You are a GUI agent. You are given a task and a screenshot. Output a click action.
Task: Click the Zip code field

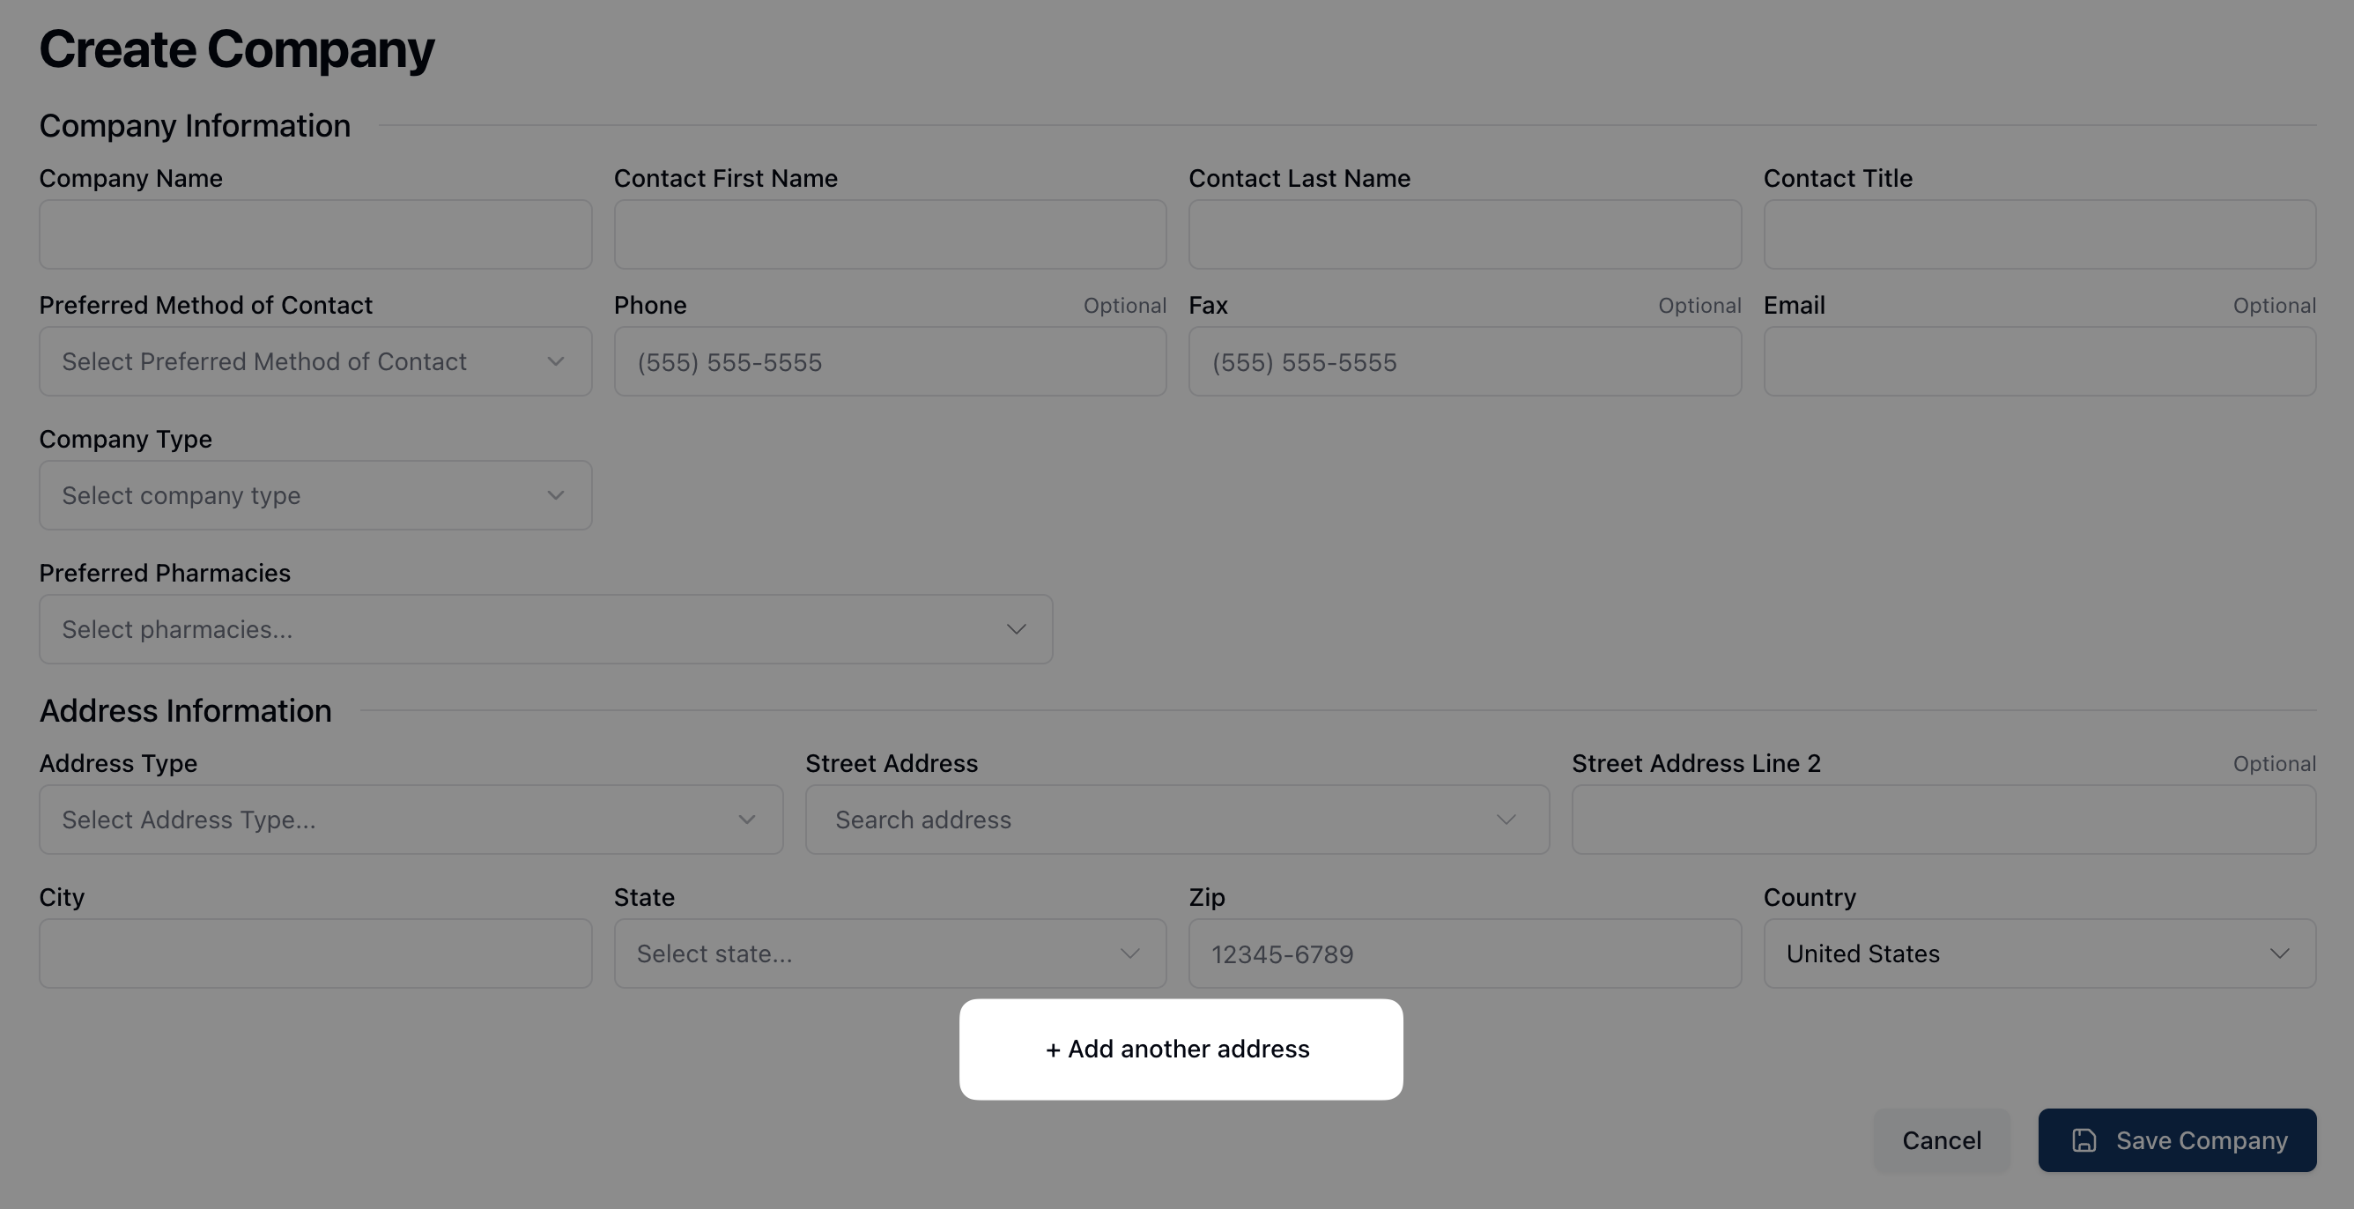(x=1464, y=954)
